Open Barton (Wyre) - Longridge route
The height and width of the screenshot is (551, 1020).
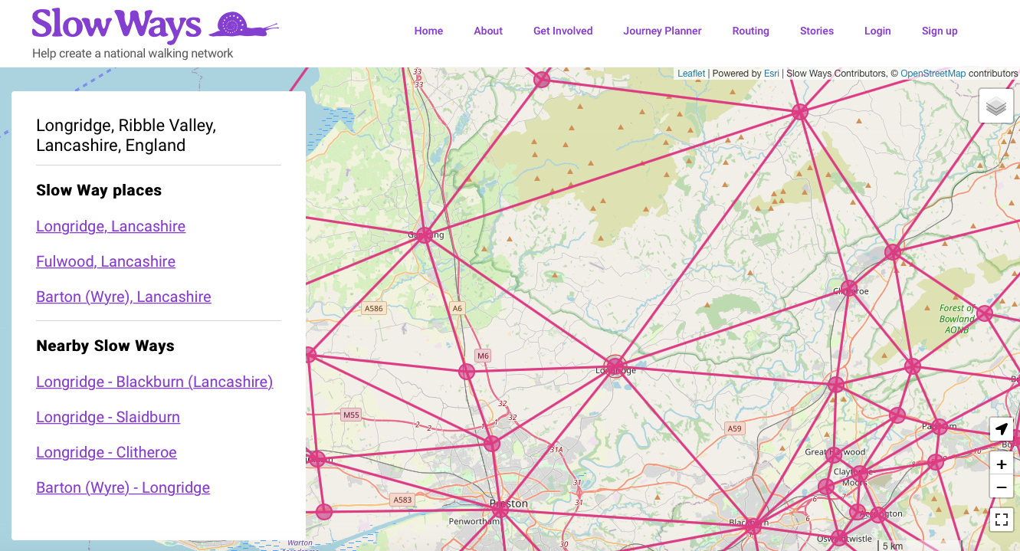point(123,487)
